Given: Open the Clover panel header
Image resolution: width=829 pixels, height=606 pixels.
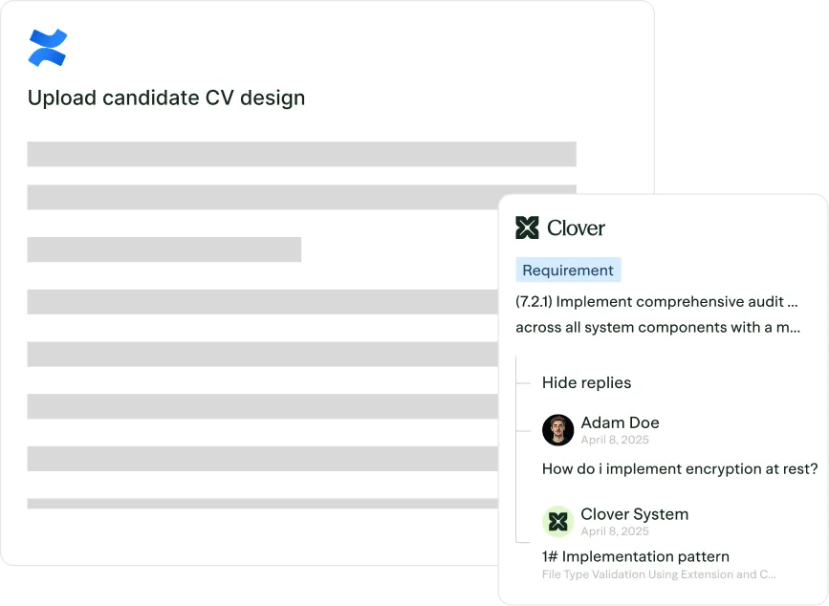Looking at the screenshot, I should point(564,227).
